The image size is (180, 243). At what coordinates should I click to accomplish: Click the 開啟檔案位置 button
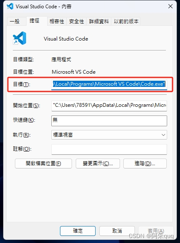click(43, 164)
